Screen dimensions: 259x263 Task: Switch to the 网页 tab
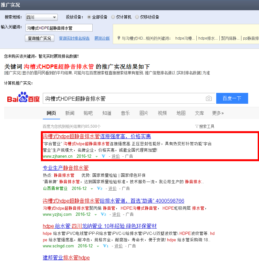tap(51, 113)
